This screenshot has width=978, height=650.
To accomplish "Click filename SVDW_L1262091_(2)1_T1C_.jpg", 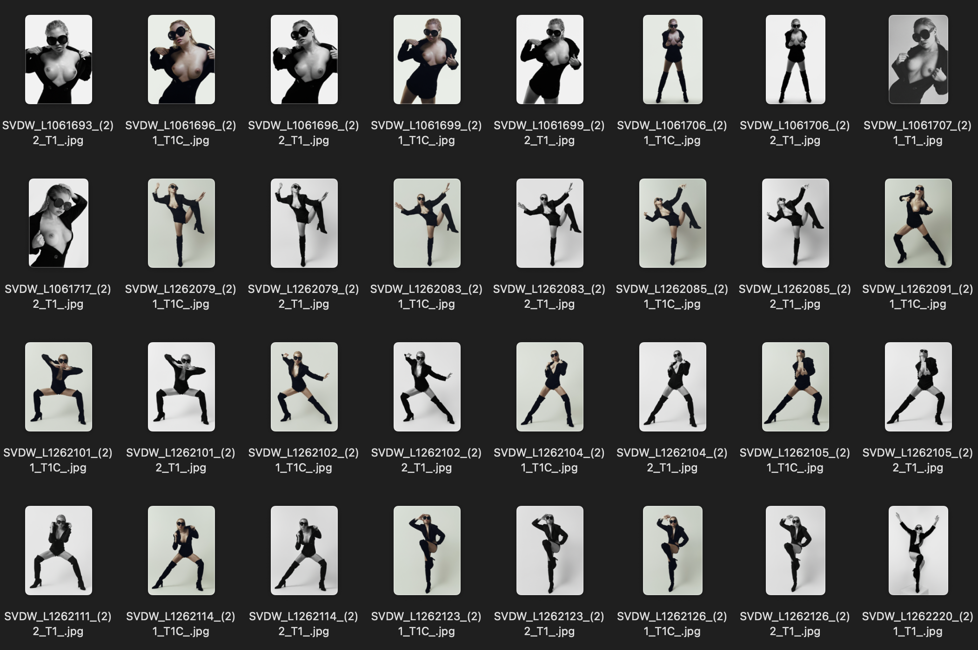I will tap(918, 296).
